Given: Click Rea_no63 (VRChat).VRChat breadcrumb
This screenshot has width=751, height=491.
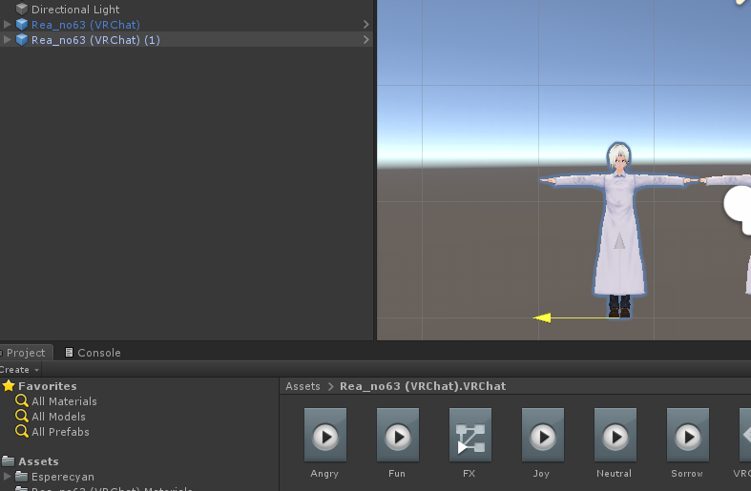Looking at the screenshot, I should (423, 386).
